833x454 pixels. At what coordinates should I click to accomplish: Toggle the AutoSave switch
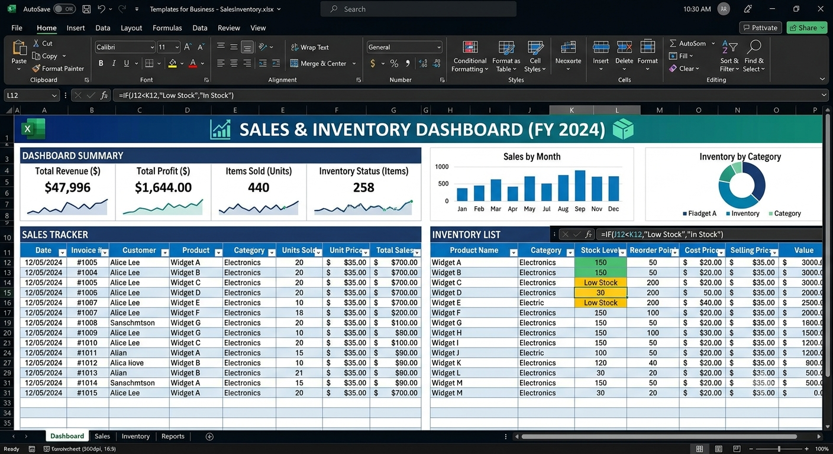pos(64,9)
